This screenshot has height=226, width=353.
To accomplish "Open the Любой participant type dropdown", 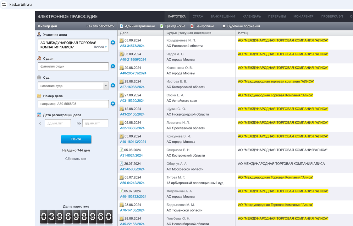I will click(100, 47).
